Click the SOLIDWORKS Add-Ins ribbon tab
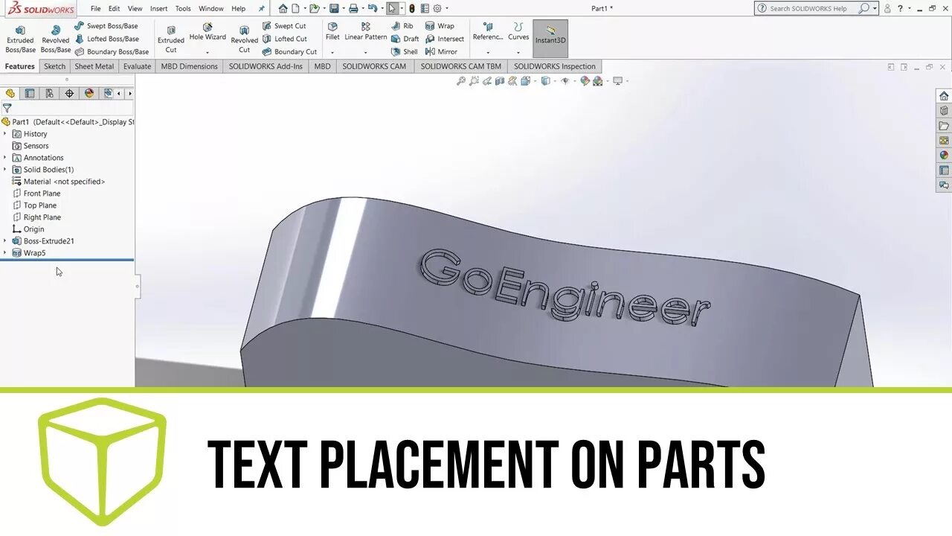Screen dimensions: 952x536 (x=266, y=66)
